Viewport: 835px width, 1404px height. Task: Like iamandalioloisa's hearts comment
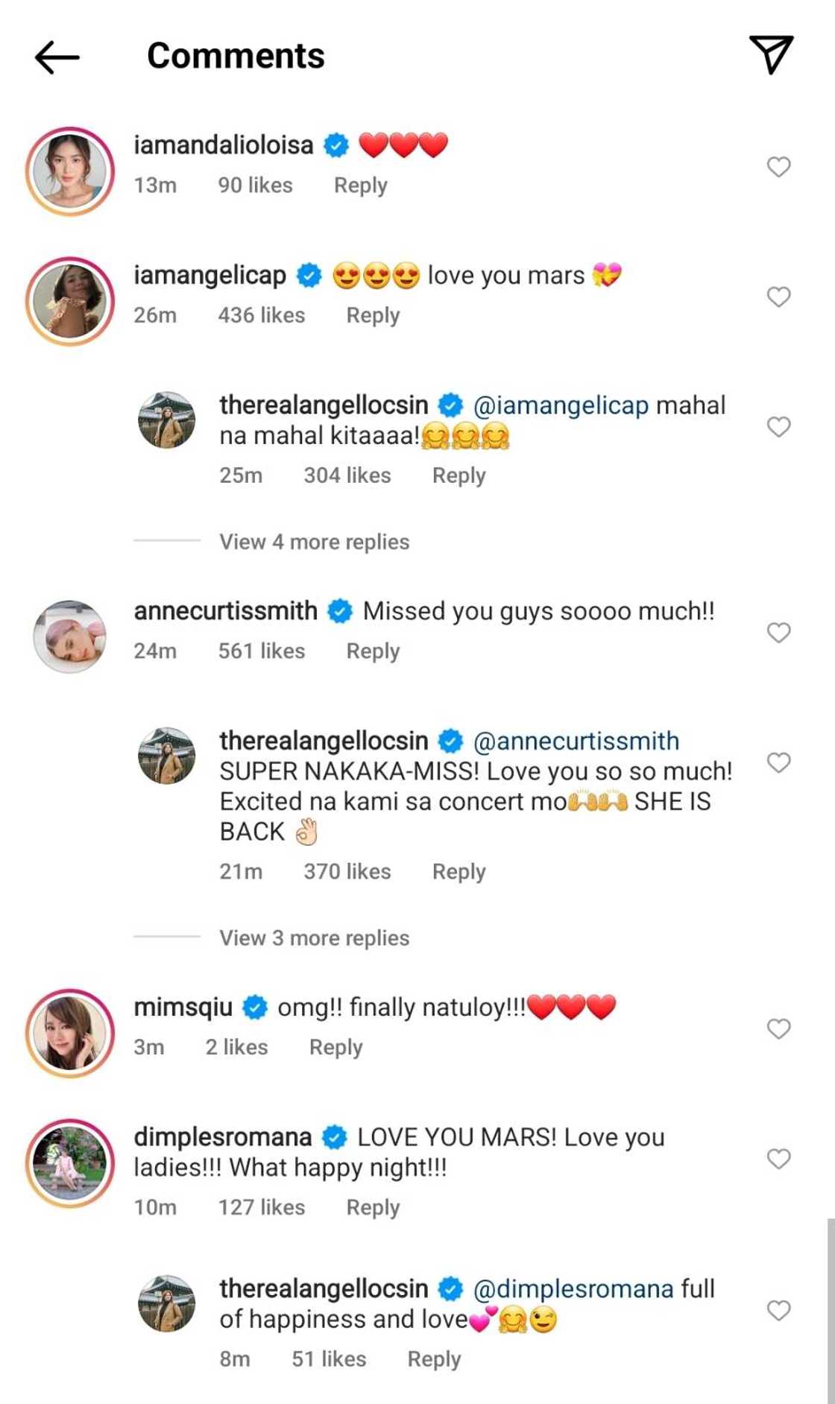click(x=778, y=167)
